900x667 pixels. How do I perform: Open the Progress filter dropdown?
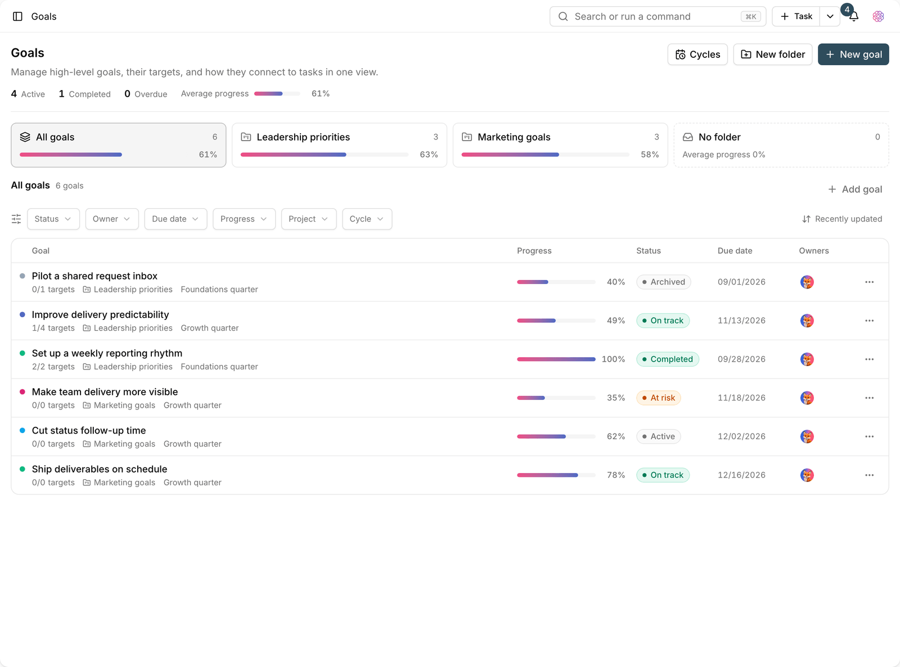[x=244, y=219]
